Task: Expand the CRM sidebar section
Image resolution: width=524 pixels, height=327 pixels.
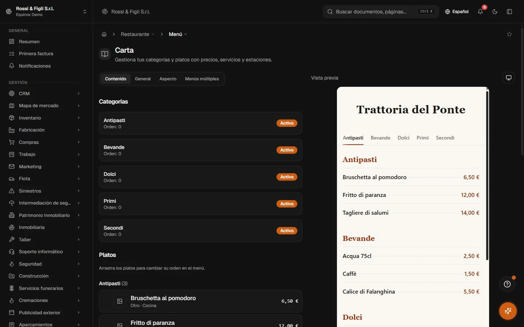Action: (x=45, y=93)
